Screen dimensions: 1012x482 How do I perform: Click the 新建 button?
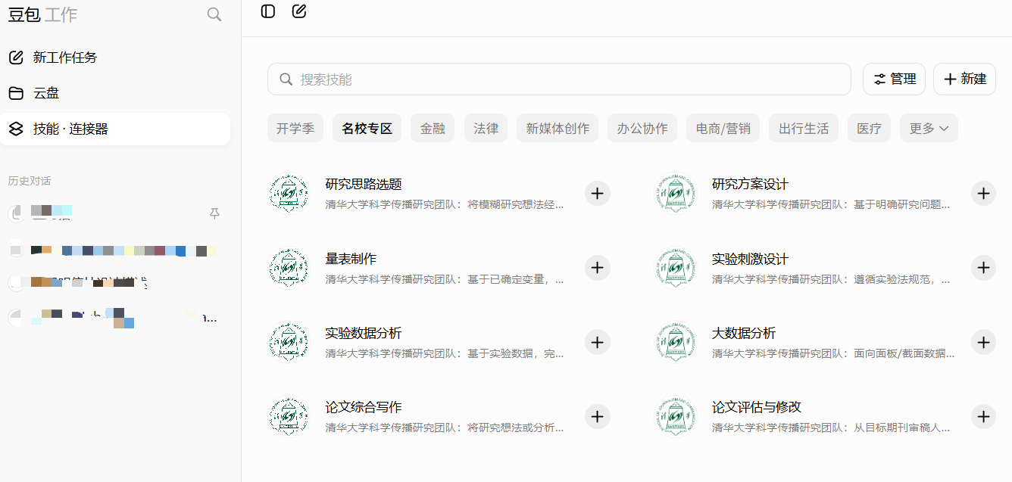click(x=964, y=79)
